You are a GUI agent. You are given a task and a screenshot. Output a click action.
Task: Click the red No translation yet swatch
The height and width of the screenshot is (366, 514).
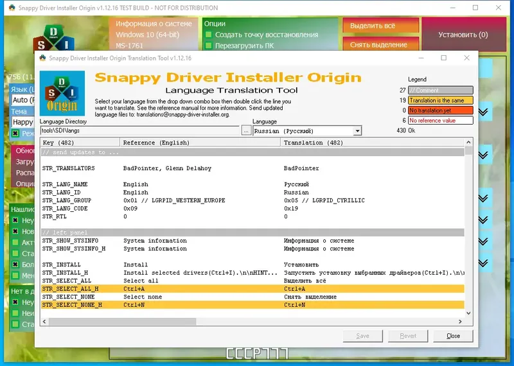click(x=441, y=110)
